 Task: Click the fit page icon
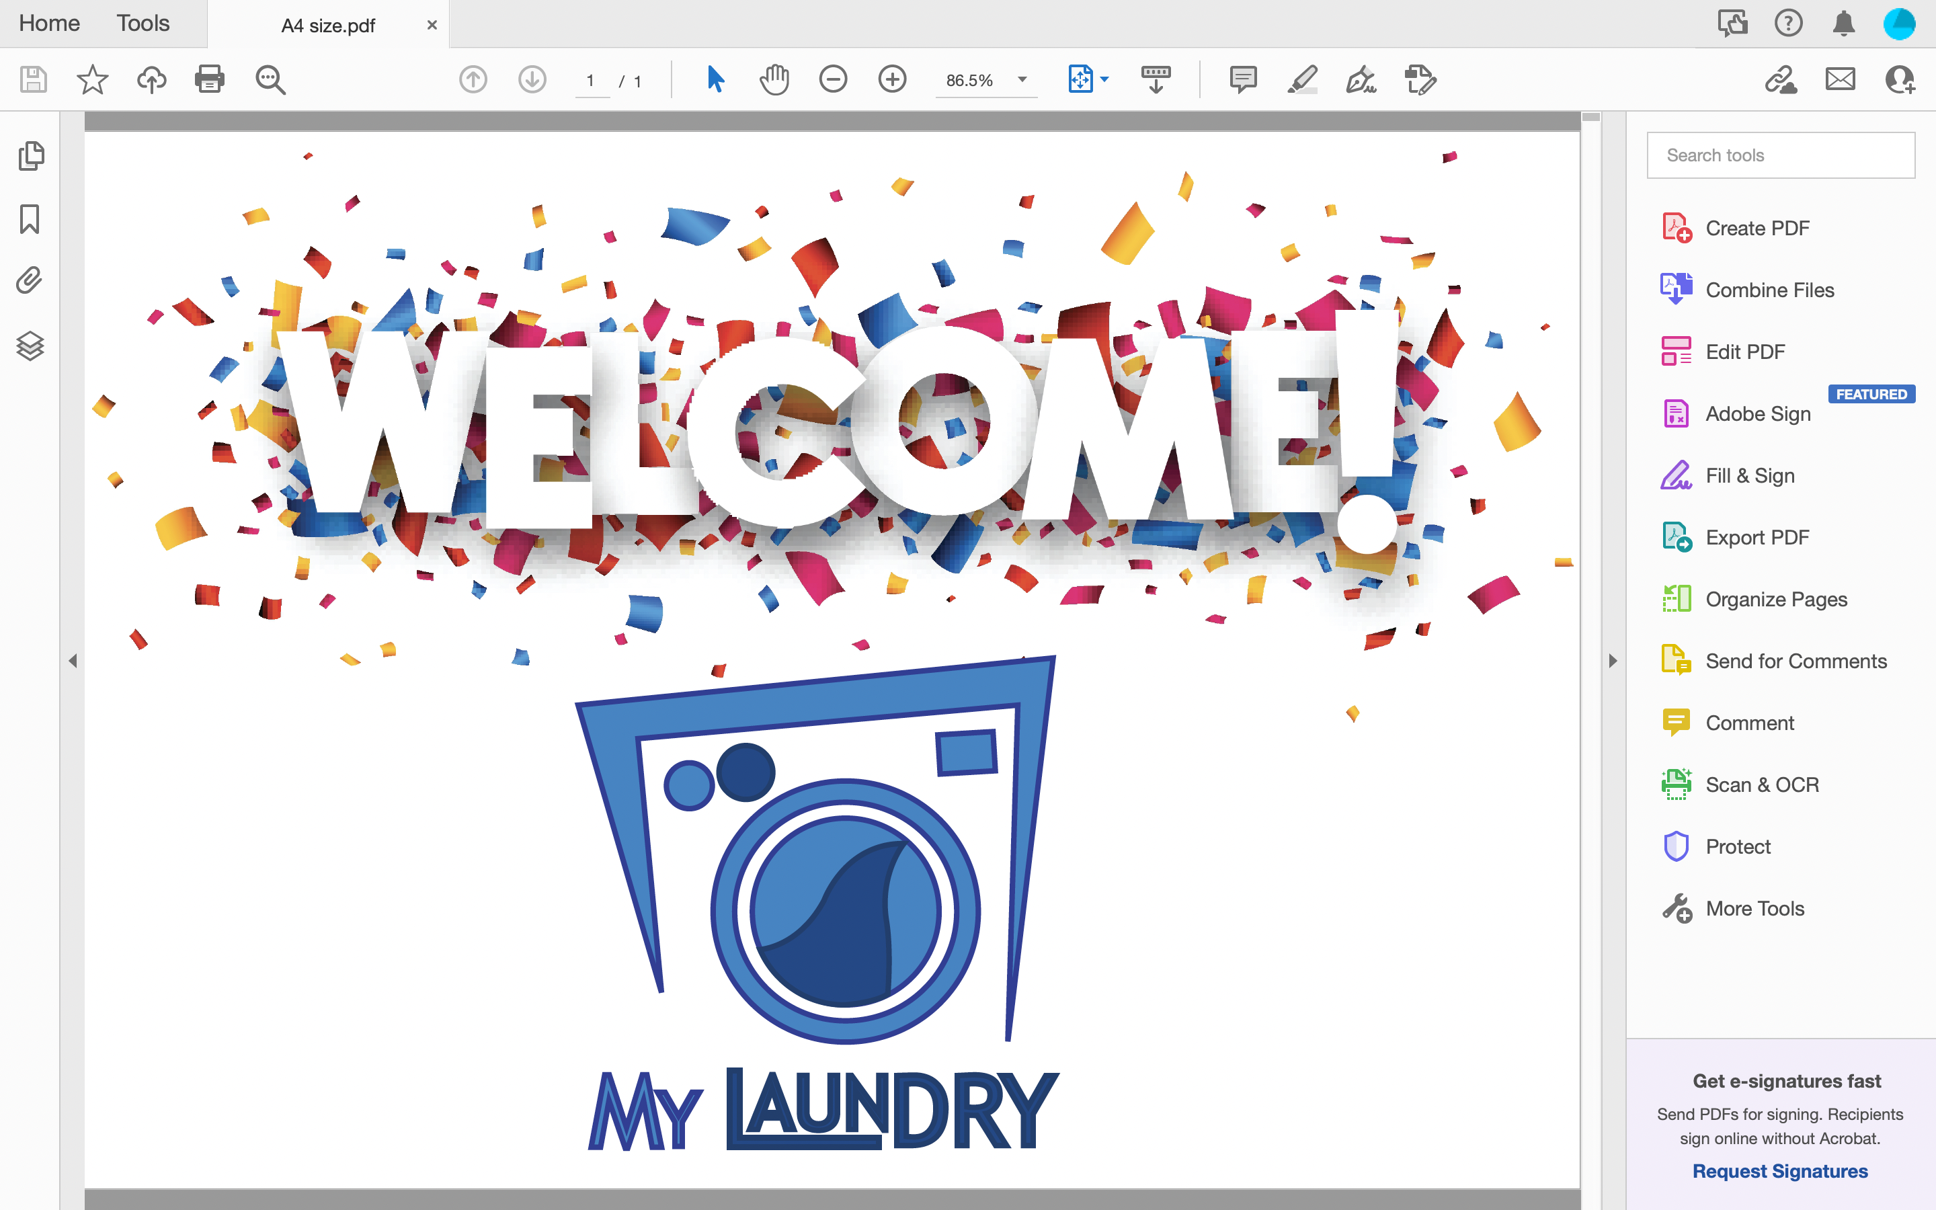(x=1080, y=79)
